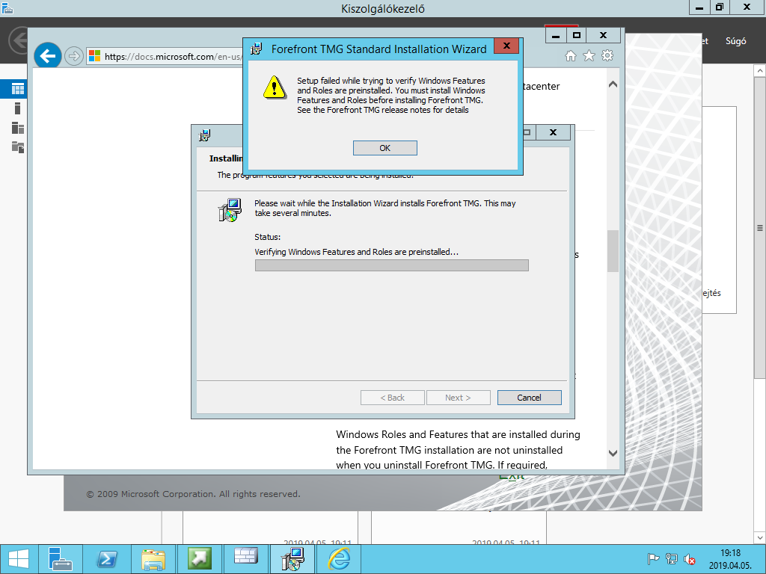Open Action Center flag in tray
Image resolution: width=766 pixels, height=574 pixels.
(653, 559)
